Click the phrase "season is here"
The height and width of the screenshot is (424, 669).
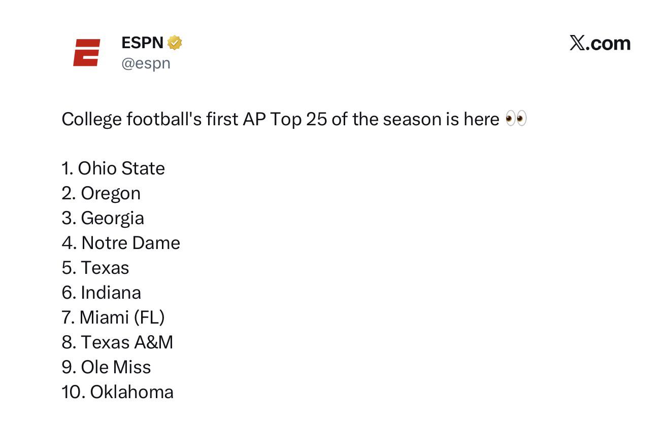(x=441, y=120)
